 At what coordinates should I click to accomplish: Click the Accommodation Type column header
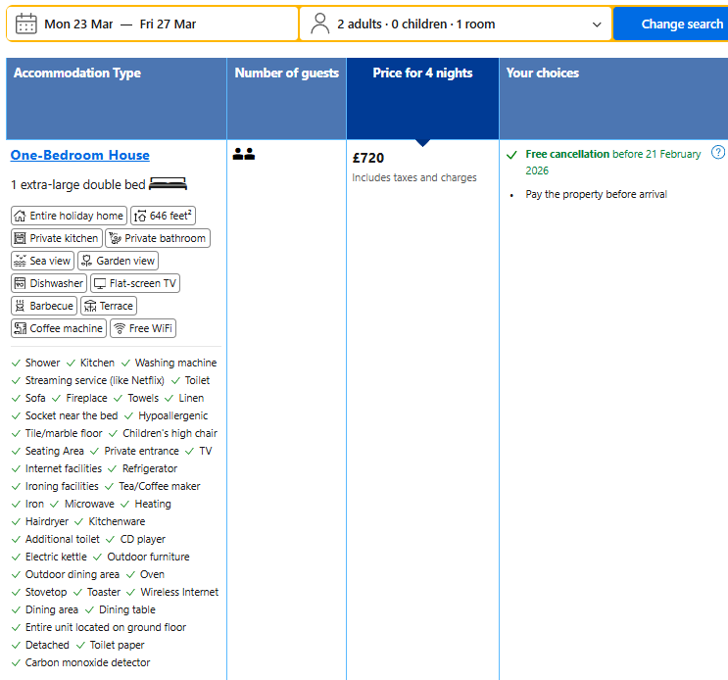(x=77, y=73)
